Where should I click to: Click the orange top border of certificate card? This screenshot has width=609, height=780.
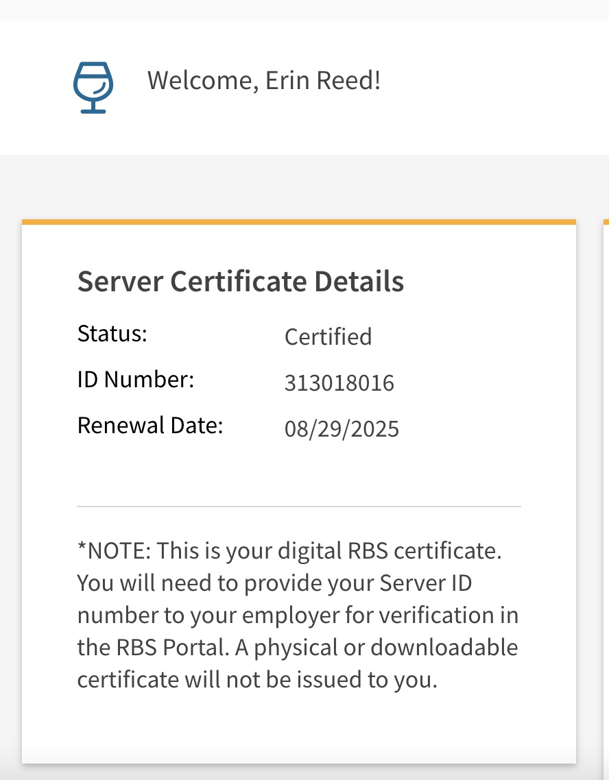(x=298, y=222)
